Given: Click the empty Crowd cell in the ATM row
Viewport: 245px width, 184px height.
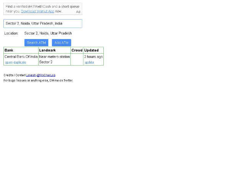Looking at the screenshot, I should point(77,59).
